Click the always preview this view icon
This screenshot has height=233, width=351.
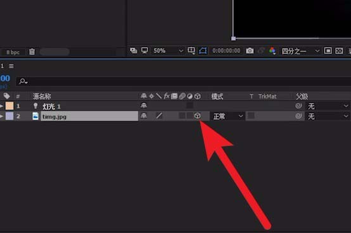coord(134,51)
